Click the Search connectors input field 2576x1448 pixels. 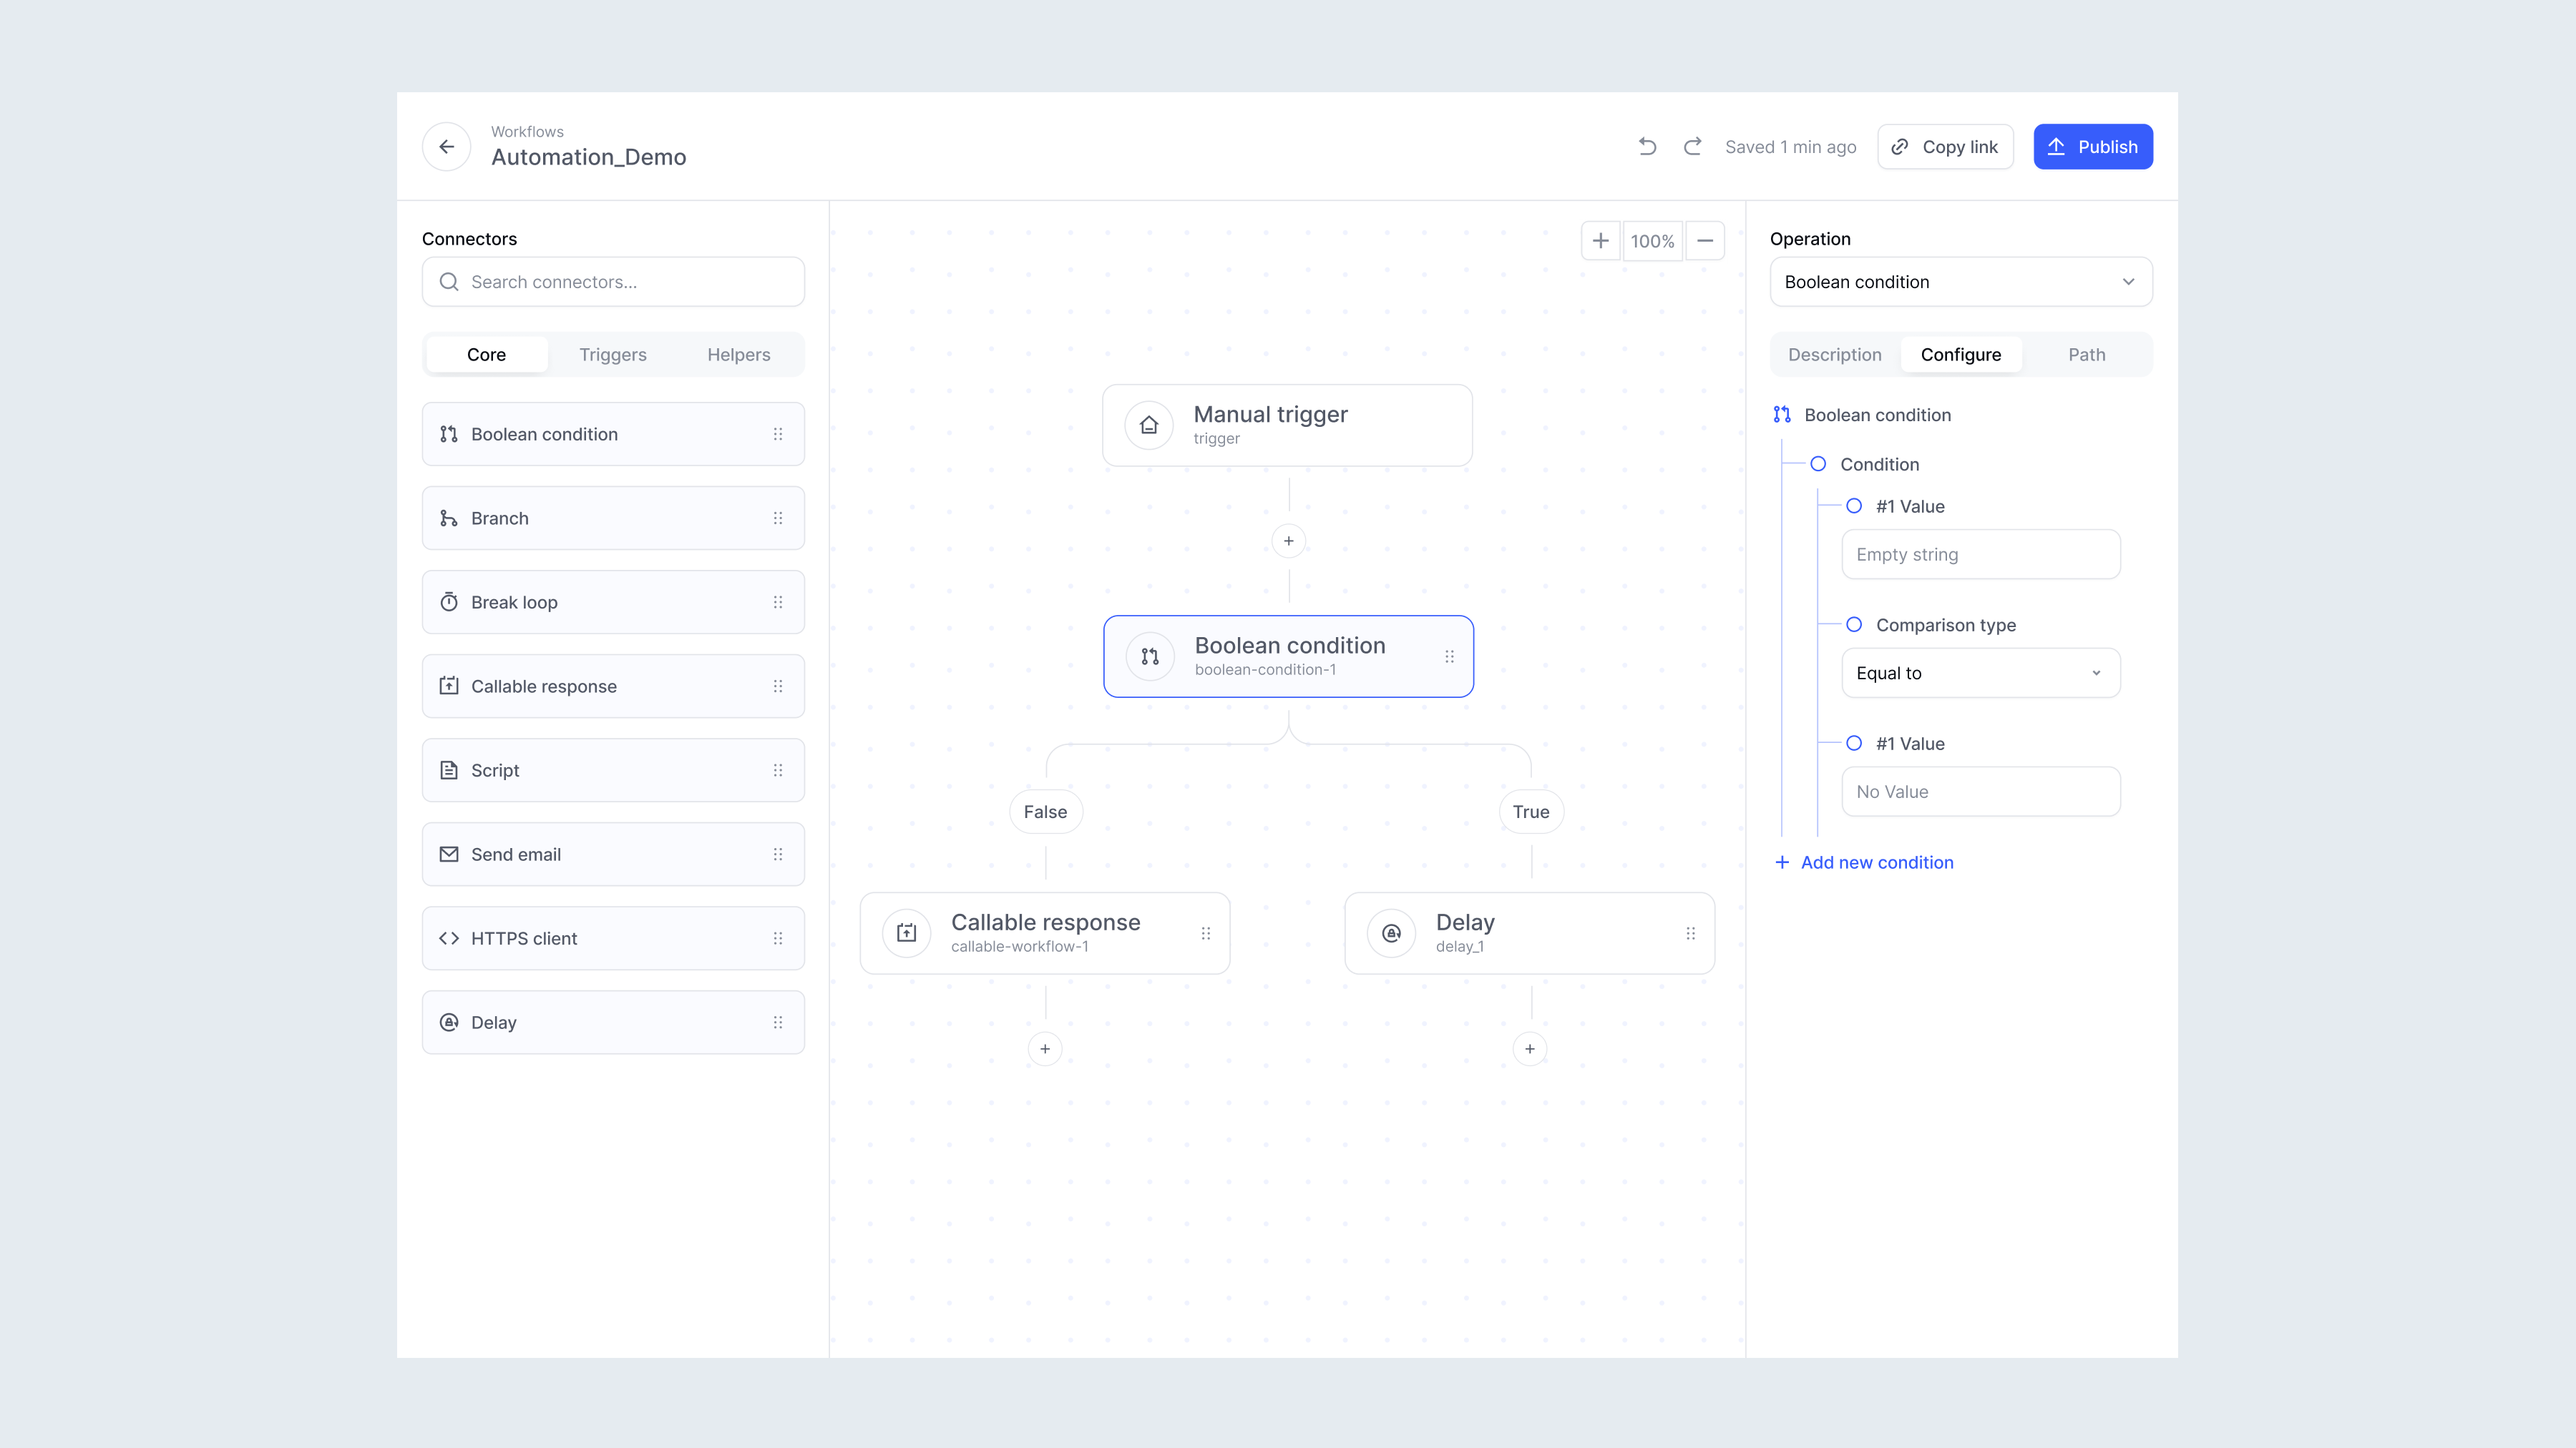(x=612, y=281)
